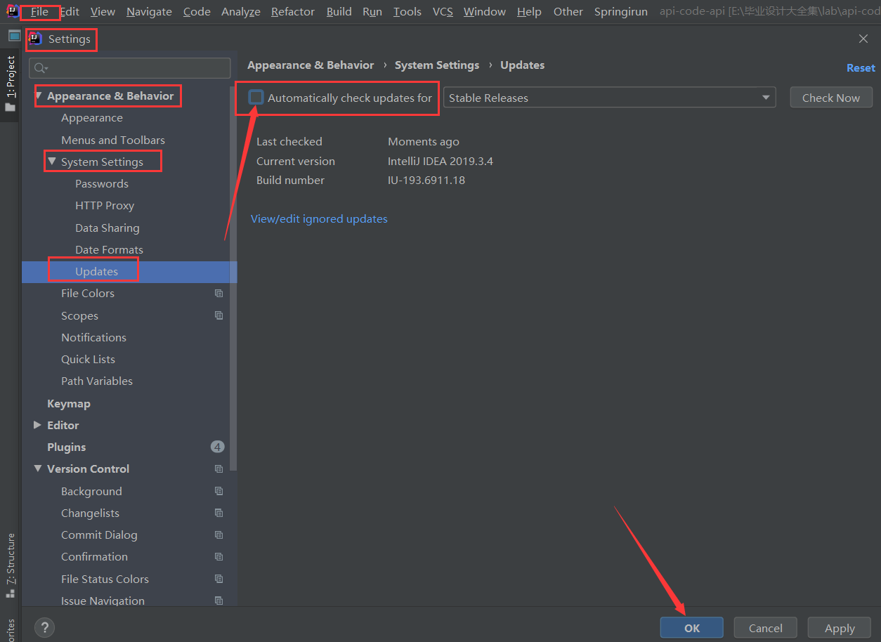Click the Reset link

[861, 68]
